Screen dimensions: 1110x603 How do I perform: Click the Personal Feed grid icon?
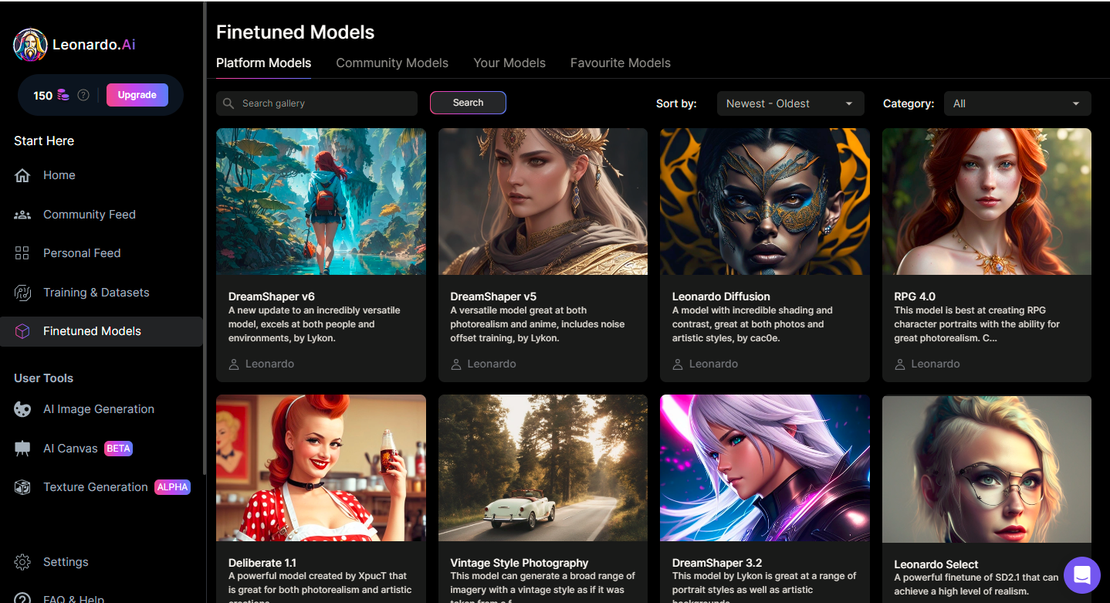click(x=22, y=253)
